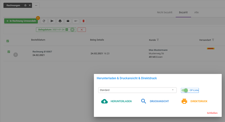Click the Beleg Details column header
Viewport: 225px width, 122px height.
click(97, 40)
